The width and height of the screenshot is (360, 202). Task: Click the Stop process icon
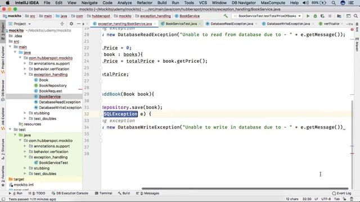click(330, 16)
